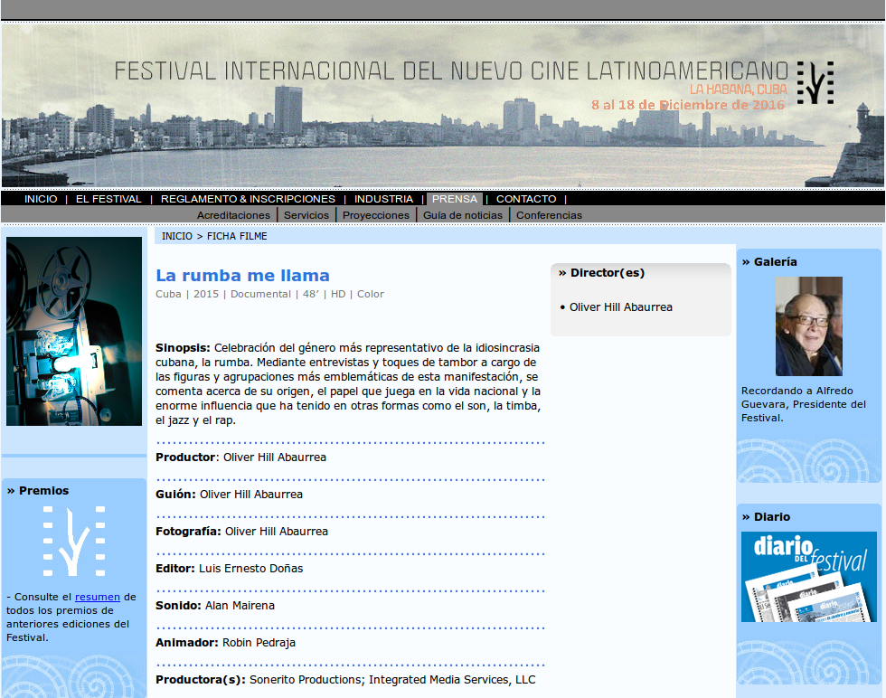The image size is (886, 698).
Task: Open the Conferencias section
Action: tap(547, 214)
